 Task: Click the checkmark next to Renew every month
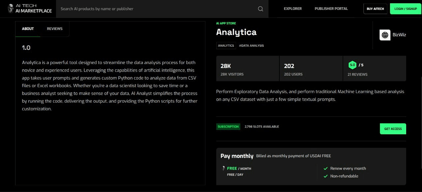click(x=326, y=168)
